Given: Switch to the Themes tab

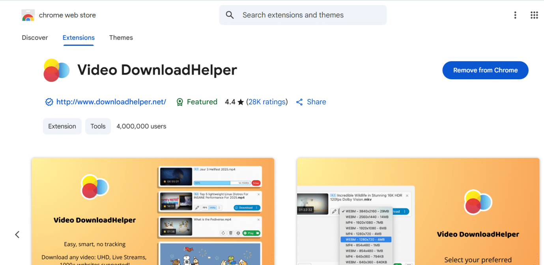Looking at the screenshot, I should coord(121,37).
